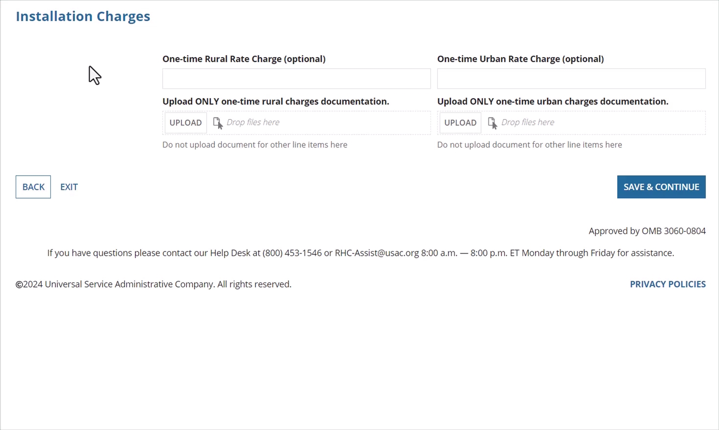Viewport: 719px width, 430px height.
Task: Click the Help Desk phone number (800) 453-1546
Action: (292, 253)
